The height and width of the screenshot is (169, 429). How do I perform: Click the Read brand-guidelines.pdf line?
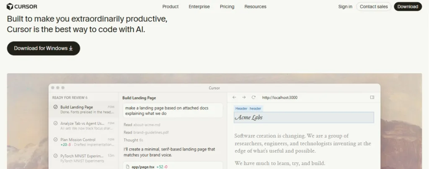click(146, 132)
